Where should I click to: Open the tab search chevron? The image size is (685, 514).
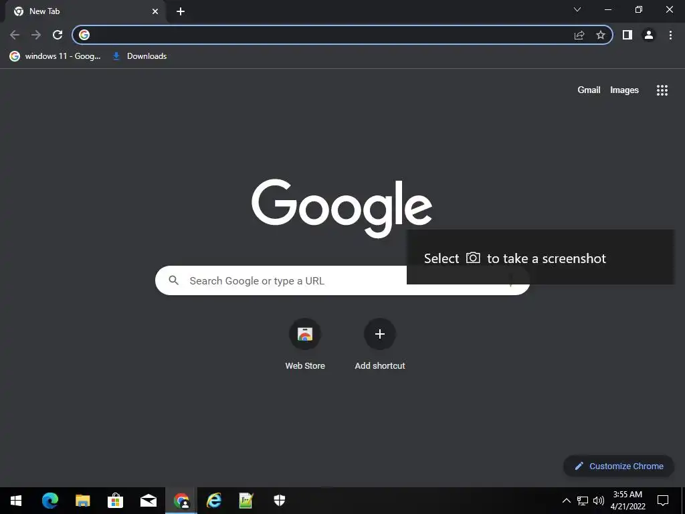(577, 9)
